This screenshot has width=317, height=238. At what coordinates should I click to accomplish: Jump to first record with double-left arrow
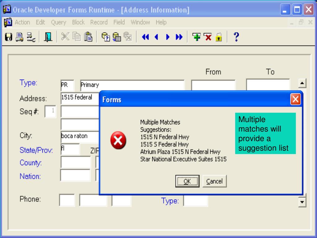(145, 37)
